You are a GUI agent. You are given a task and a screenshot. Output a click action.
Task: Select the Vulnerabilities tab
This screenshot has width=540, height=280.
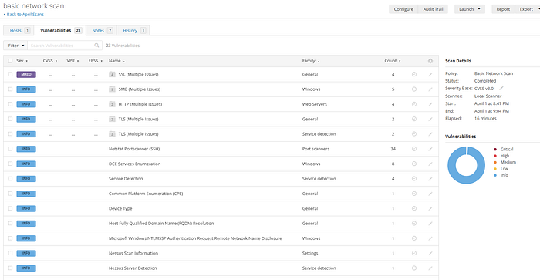pyautogui.click(x=60, y=31)
